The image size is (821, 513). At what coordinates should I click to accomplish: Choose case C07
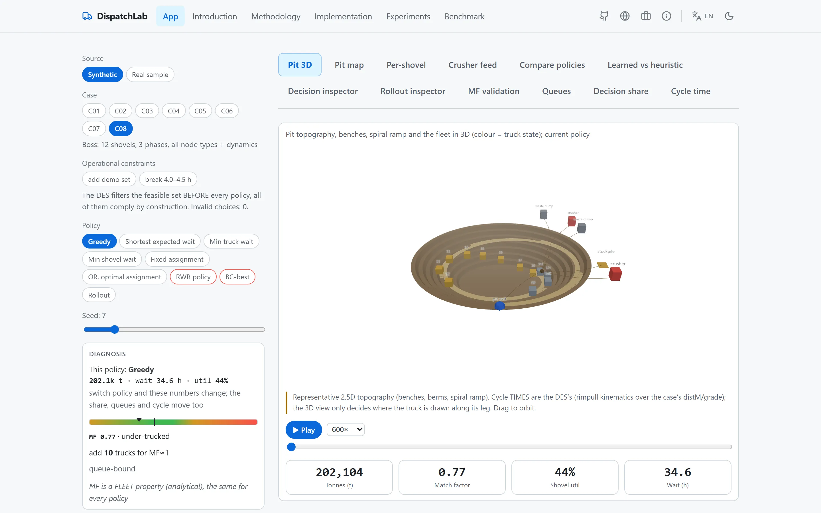tap(94, 129)
